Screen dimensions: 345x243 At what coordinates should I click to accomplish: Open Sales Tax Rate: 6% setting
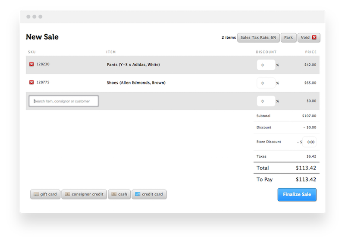pos(258,37)
